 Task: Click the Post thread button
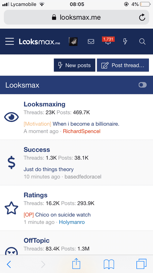tap(123, 65)
